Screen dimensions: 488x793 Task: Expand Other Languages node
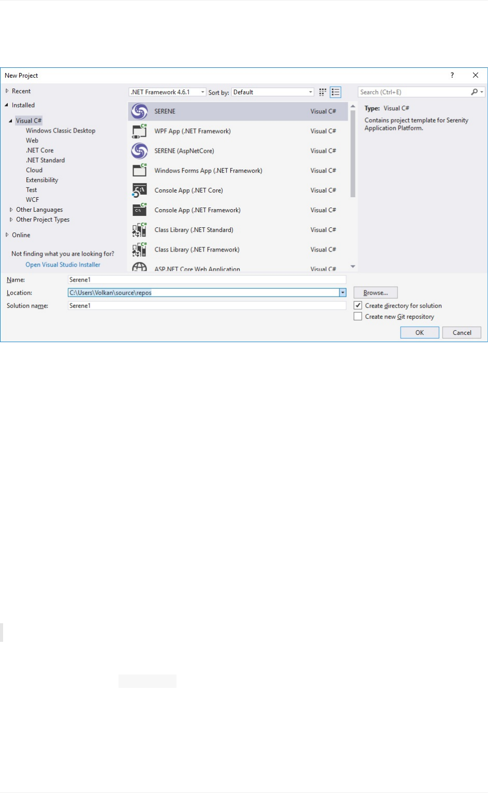(x=11, y=210)
